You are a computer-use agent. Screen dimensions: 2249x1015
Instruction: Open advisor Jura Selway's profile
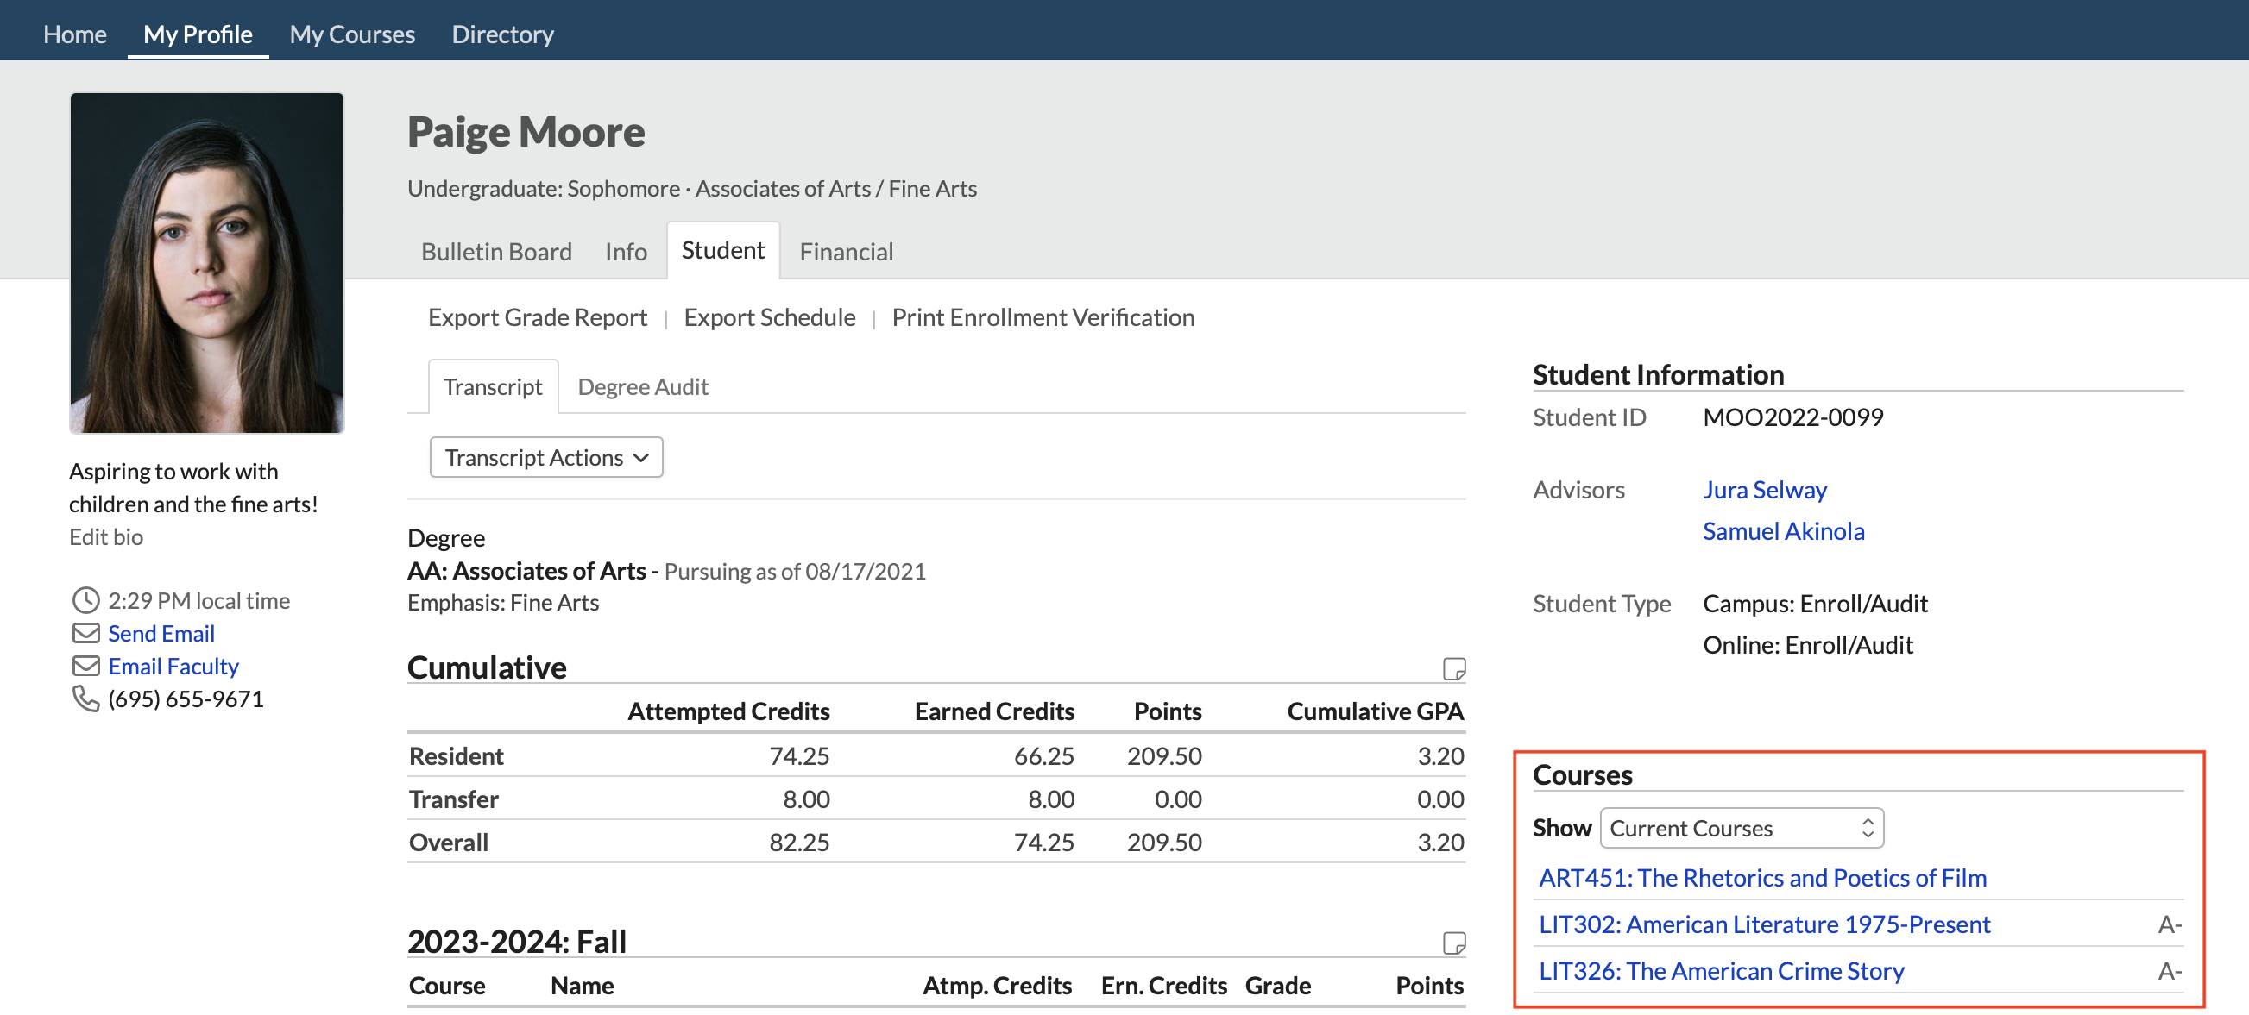pyautogui.click(x=1764, y=490)
